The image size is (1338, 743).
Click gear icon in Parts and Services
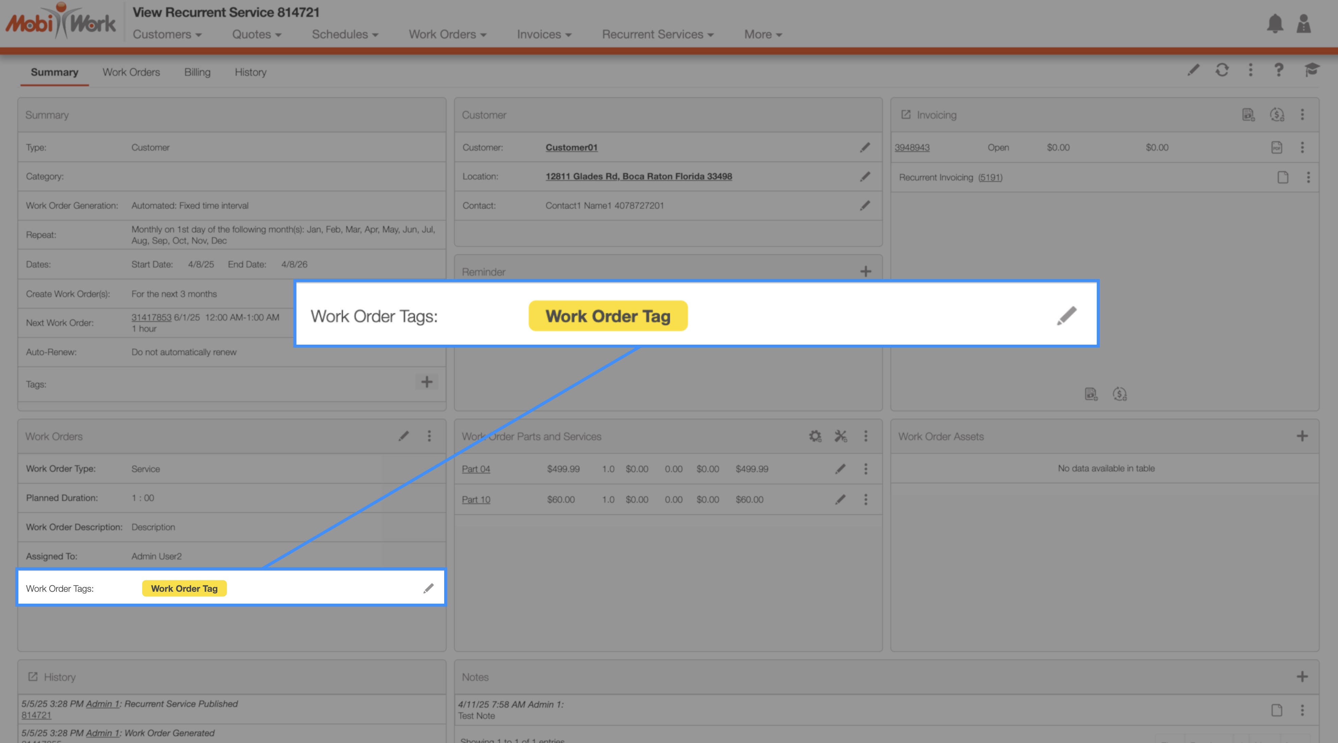coord(815,436)
